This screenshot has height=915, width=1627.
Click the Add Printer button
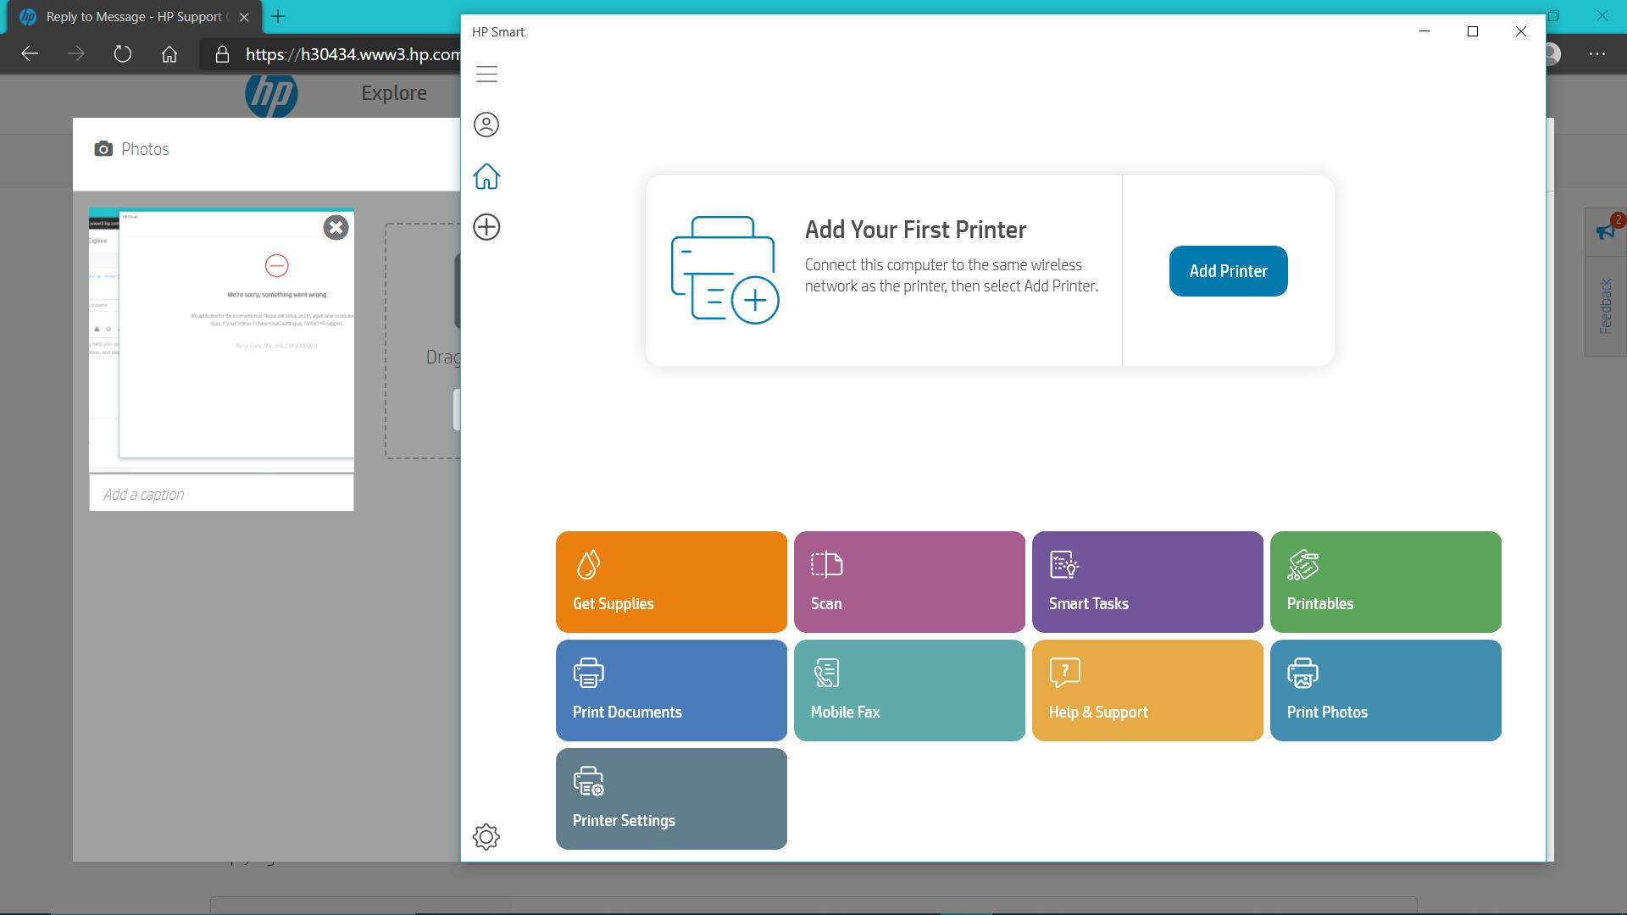1228,270
